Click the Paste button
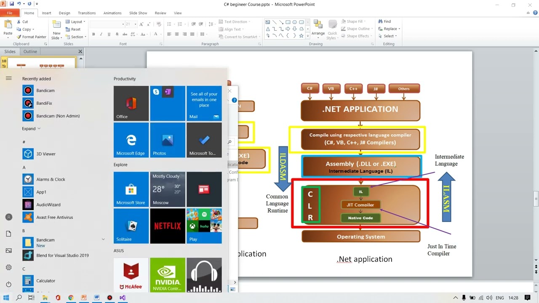This screenshot has width=539, height=303. [8, 29]
